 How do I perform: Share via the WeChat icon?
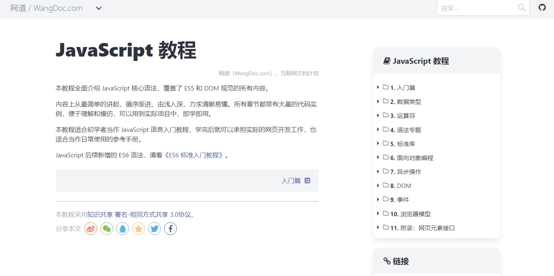coord(107,229)
